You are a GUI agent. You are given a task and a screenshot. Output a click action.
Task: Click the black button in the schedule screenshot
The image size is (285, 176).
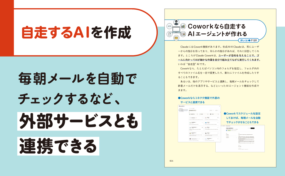click(252, 128)
